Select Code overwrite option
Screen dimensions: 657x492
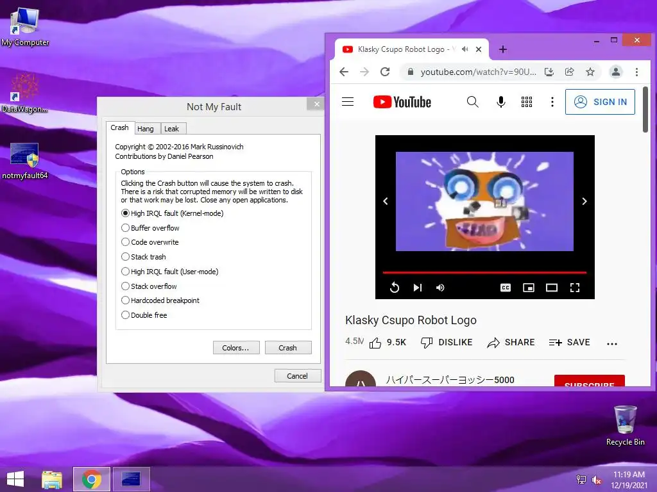(x=149, y=242)
